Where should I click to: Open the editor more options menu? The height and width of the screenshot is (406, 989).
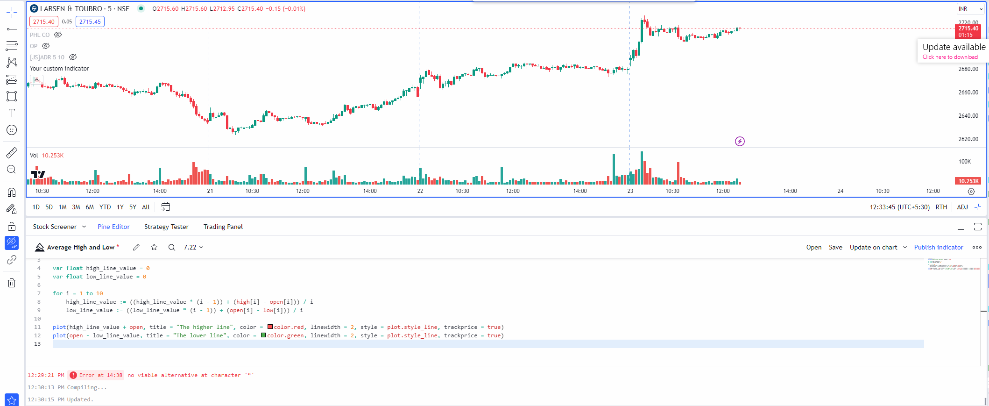977,247
